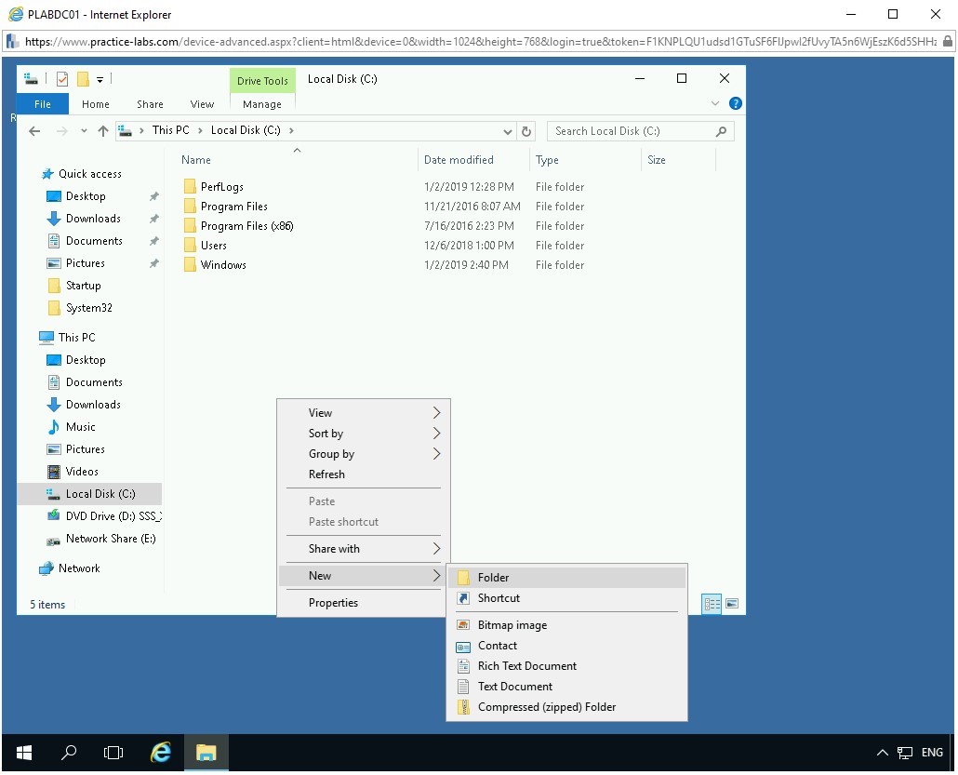Go back using the Back arrow
958x775 pixels.
click(34, 131)
